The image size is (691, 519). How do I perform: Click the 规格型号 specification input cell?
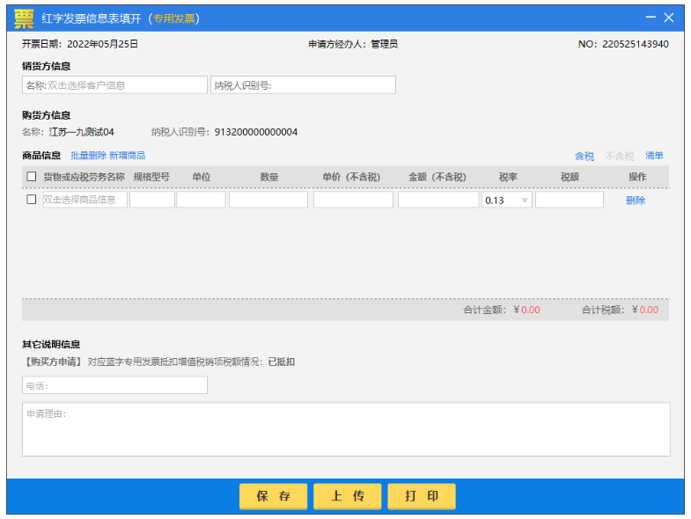point(152,200)
